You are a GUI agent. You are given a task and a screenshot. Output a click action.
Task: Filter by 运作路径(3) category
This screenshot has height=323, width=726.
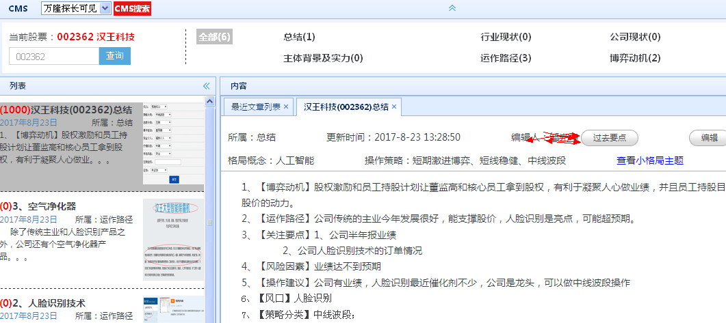[506, 58]
